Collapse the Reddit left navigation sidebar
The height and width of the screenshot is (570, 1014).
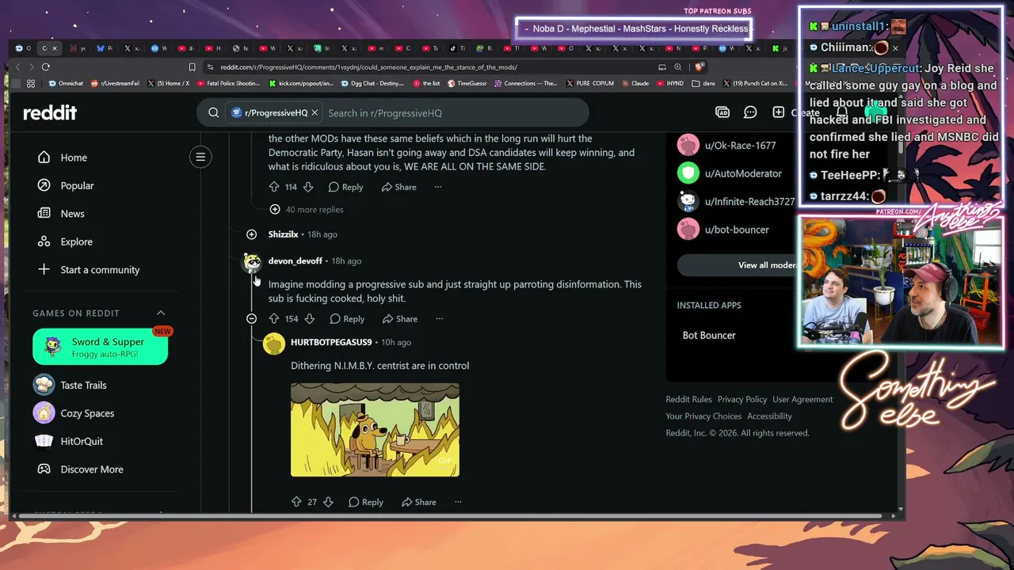tap(200, 157)
